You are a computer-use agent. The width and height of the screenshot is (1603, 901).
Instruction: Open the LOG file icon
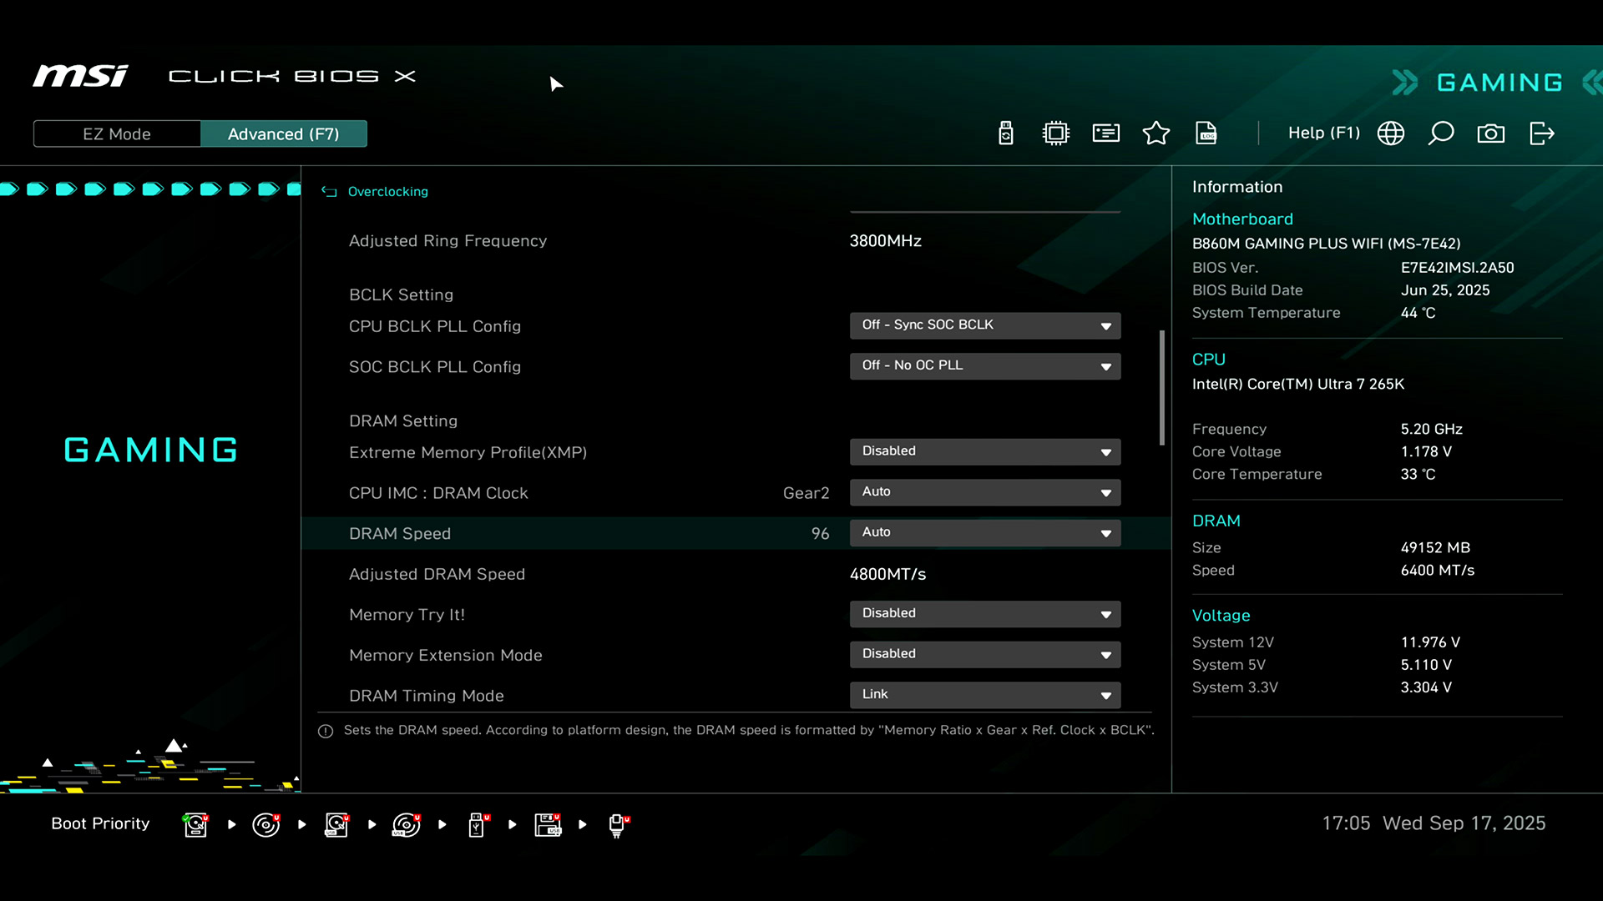[1206, 133]
